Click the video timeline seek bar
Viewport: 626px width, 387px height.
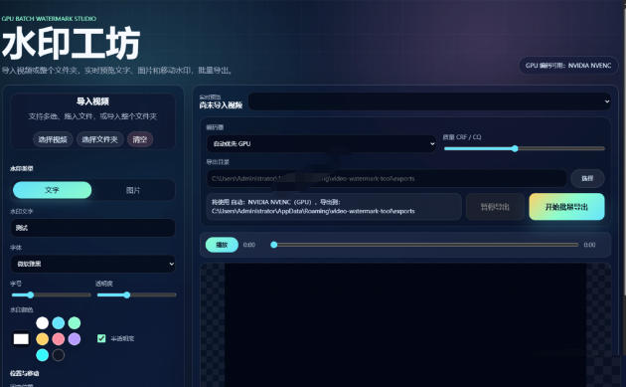coord(425,245)
